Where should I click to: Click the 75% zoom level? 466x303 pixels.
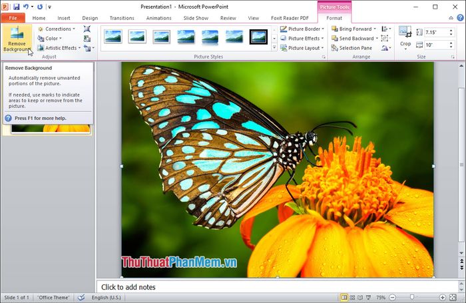pyautogui.click(x=381, y=298)
